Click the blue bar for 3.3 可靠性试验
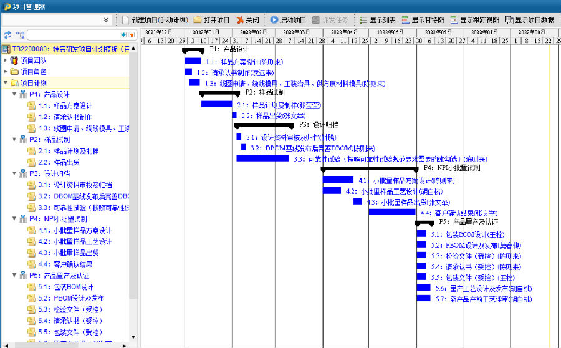561x348 pixels. tap(262, 158)
